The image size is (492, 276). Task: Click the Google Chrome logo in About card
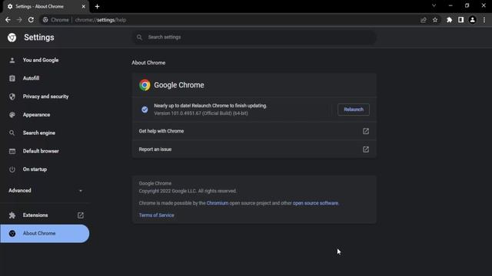pos(145,85)
